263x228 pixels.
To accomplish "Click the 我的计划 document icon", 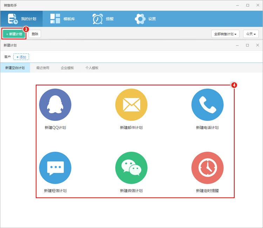I will coord(13,19).
